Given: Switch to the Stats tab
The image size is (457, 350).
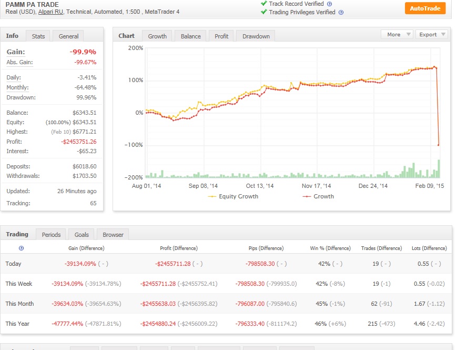Looking at the screenshot, I should [x=38, y=36].
